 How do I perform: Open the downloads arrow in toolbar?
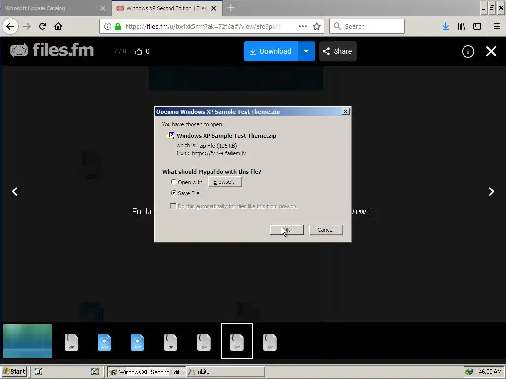click(446, 26)
